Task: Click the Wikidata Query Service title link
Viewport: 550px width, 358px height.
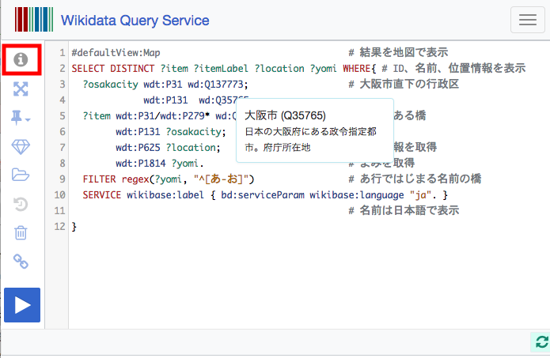Action: pyautogui.click(x=135, y=21)
